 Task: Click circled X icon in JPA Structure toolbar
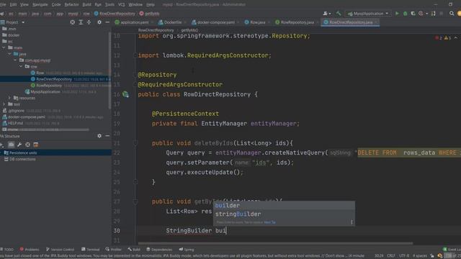pyautogui.click(x=27, y=145)
